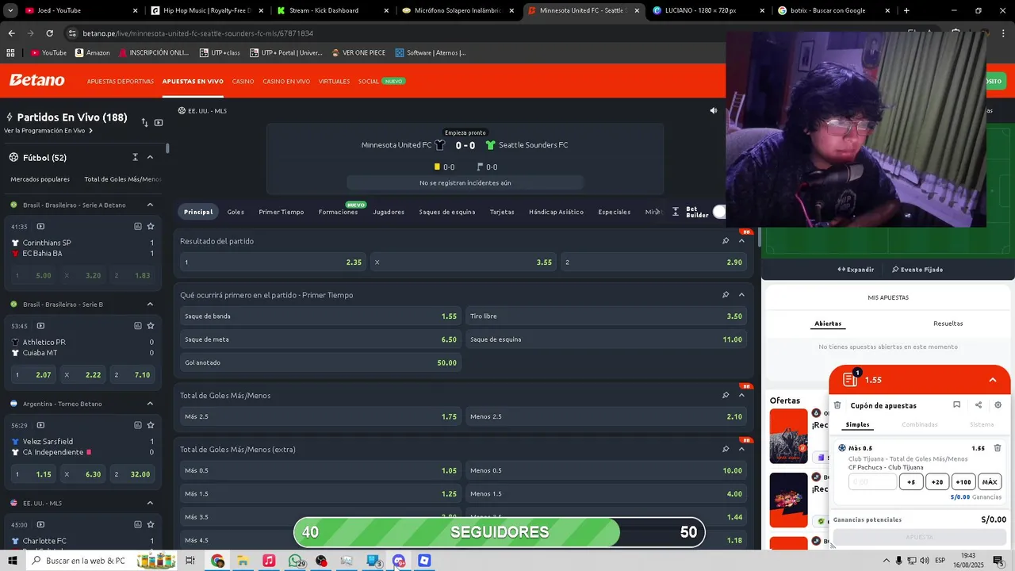The height and width of the screenshot is (571, 1015).
Task: Open Casino in top navigation
Action: click(x=243, y=82)
